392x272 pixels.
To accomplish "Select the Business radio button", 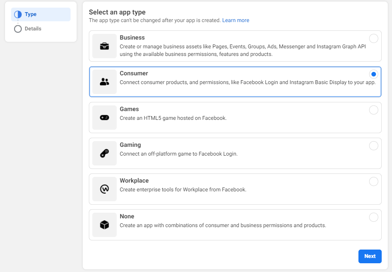I will click(373, 38).
